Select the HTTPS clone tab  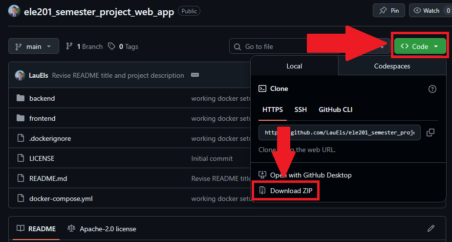[x=272, y=110]
